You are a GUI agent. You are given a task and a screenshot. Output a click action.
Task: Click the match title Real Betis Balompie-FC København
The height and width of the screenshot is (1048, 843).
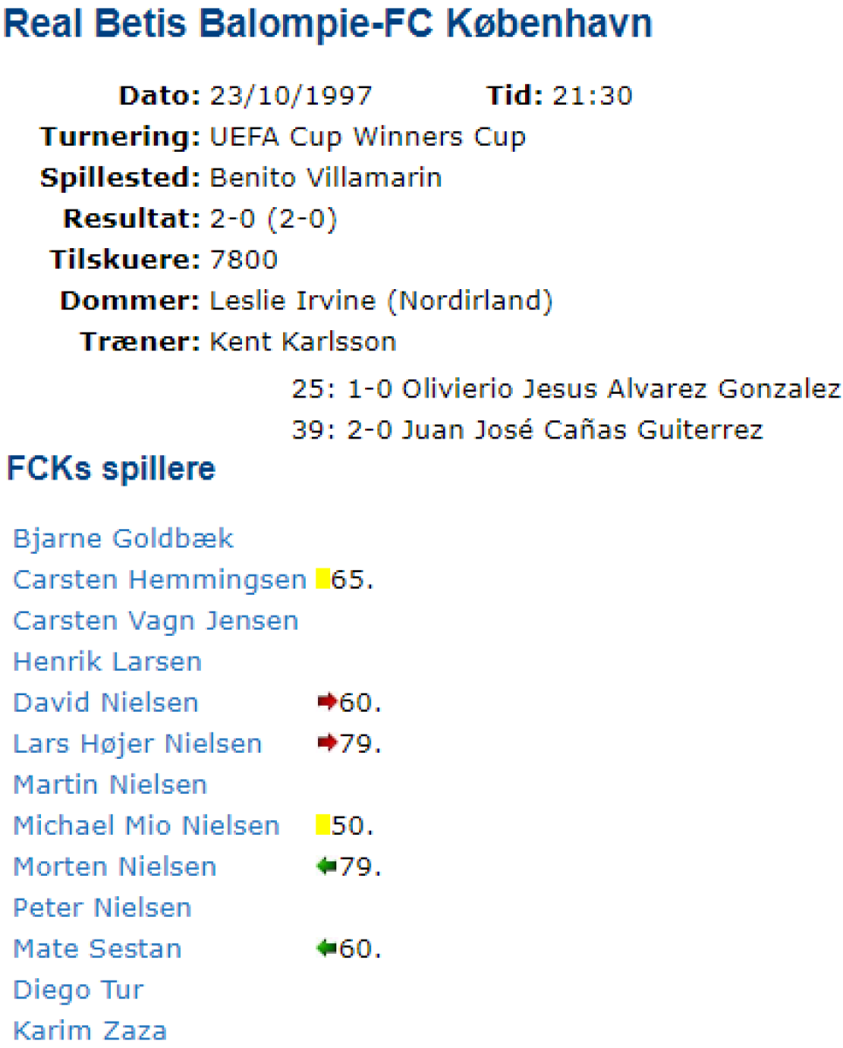pyautogui.click(x=328, y=24)
